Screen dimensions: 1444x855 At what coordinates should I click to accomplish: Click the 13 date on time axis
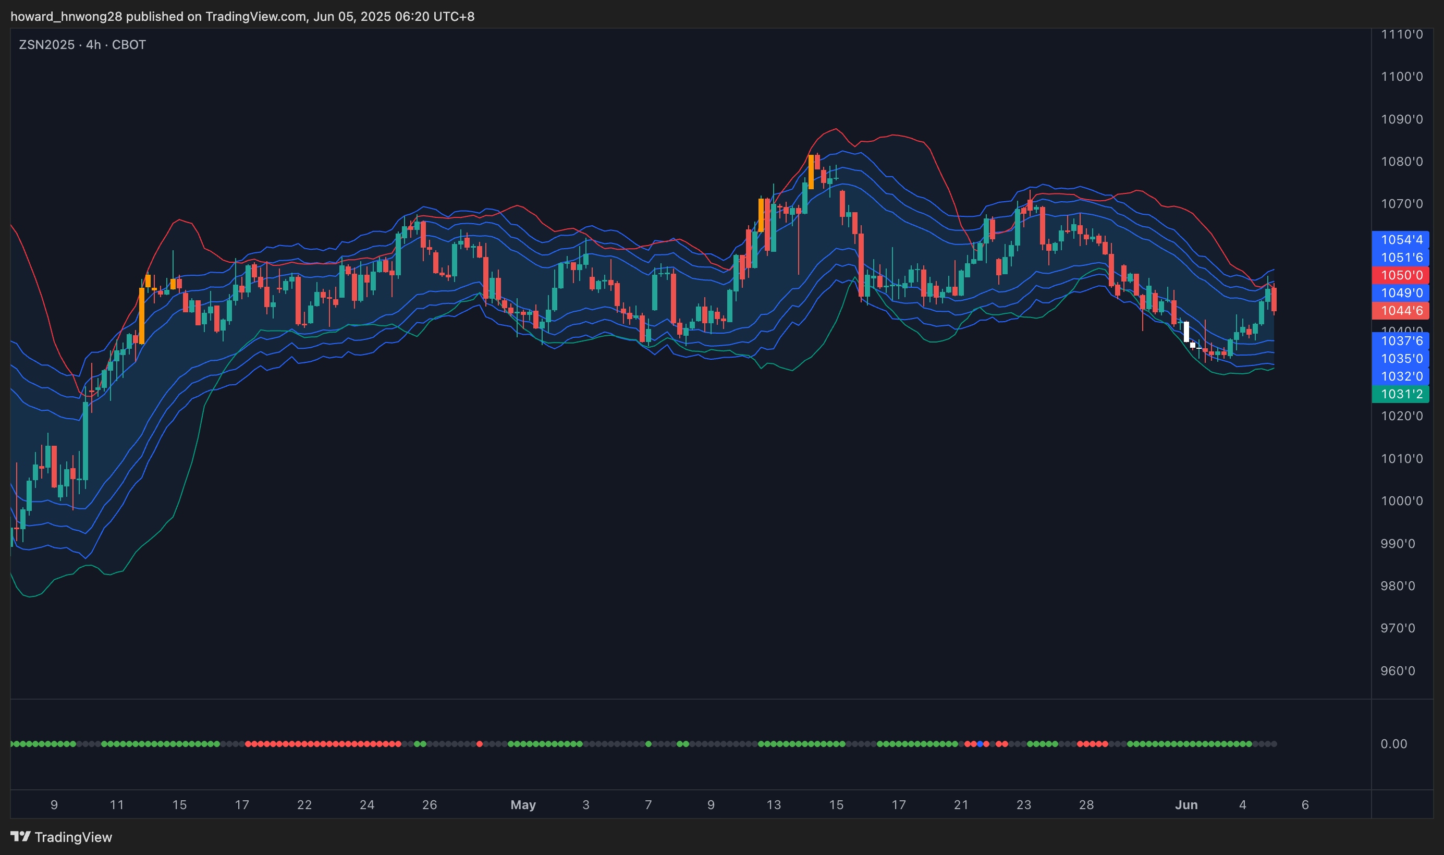[774, 805]
